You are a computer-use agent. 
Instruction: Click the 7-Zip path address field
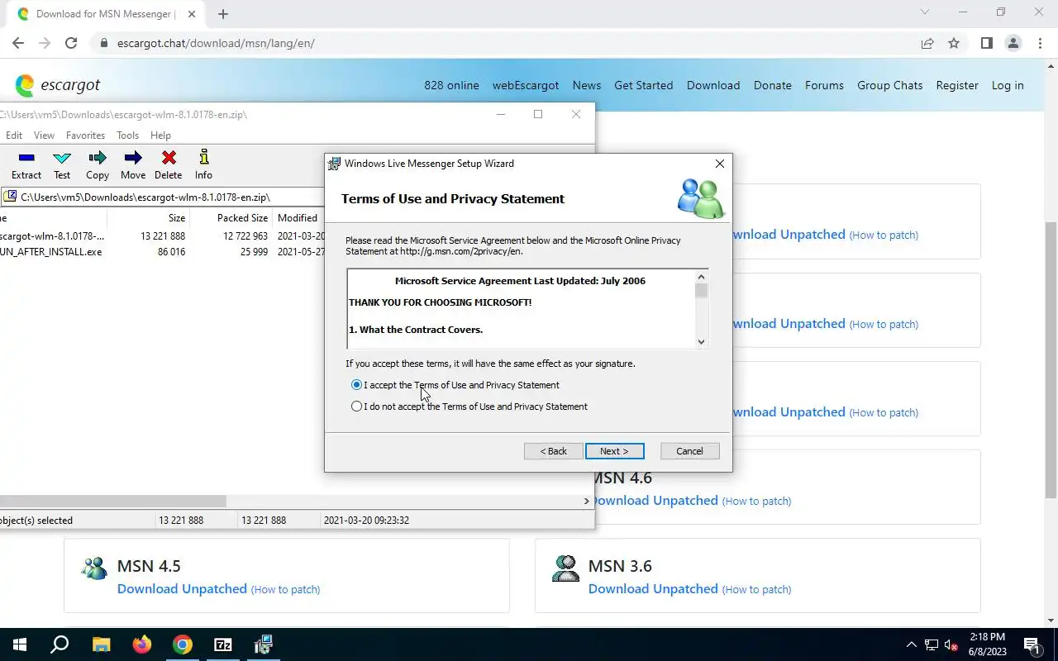[x=163, y=197]
